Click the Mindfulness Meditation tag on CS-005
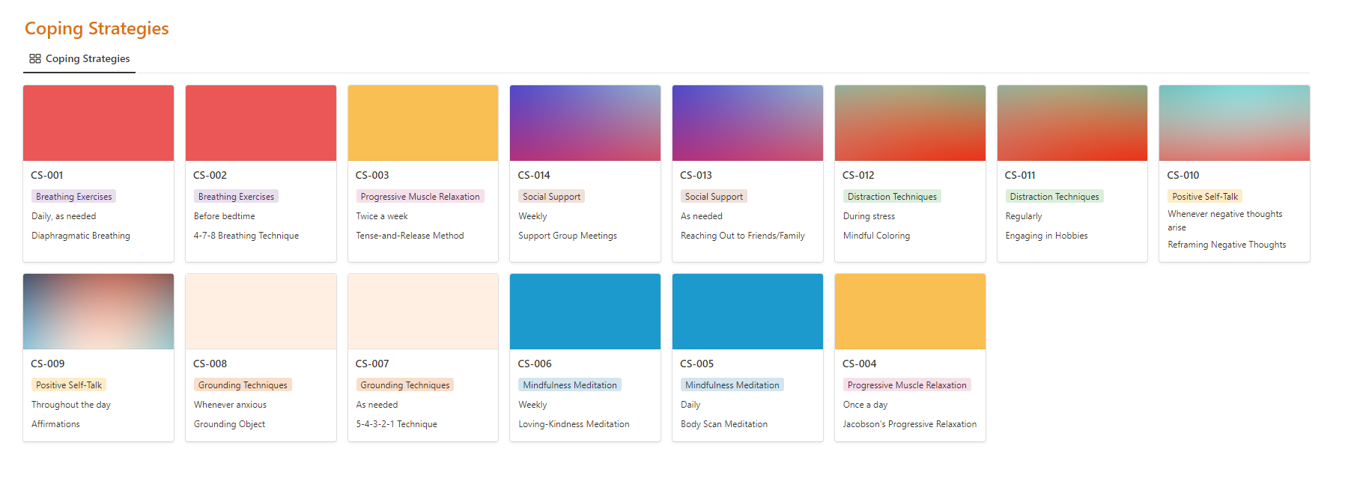The width and height of the screenshot is (1348, 478). (x=732, y=385)
